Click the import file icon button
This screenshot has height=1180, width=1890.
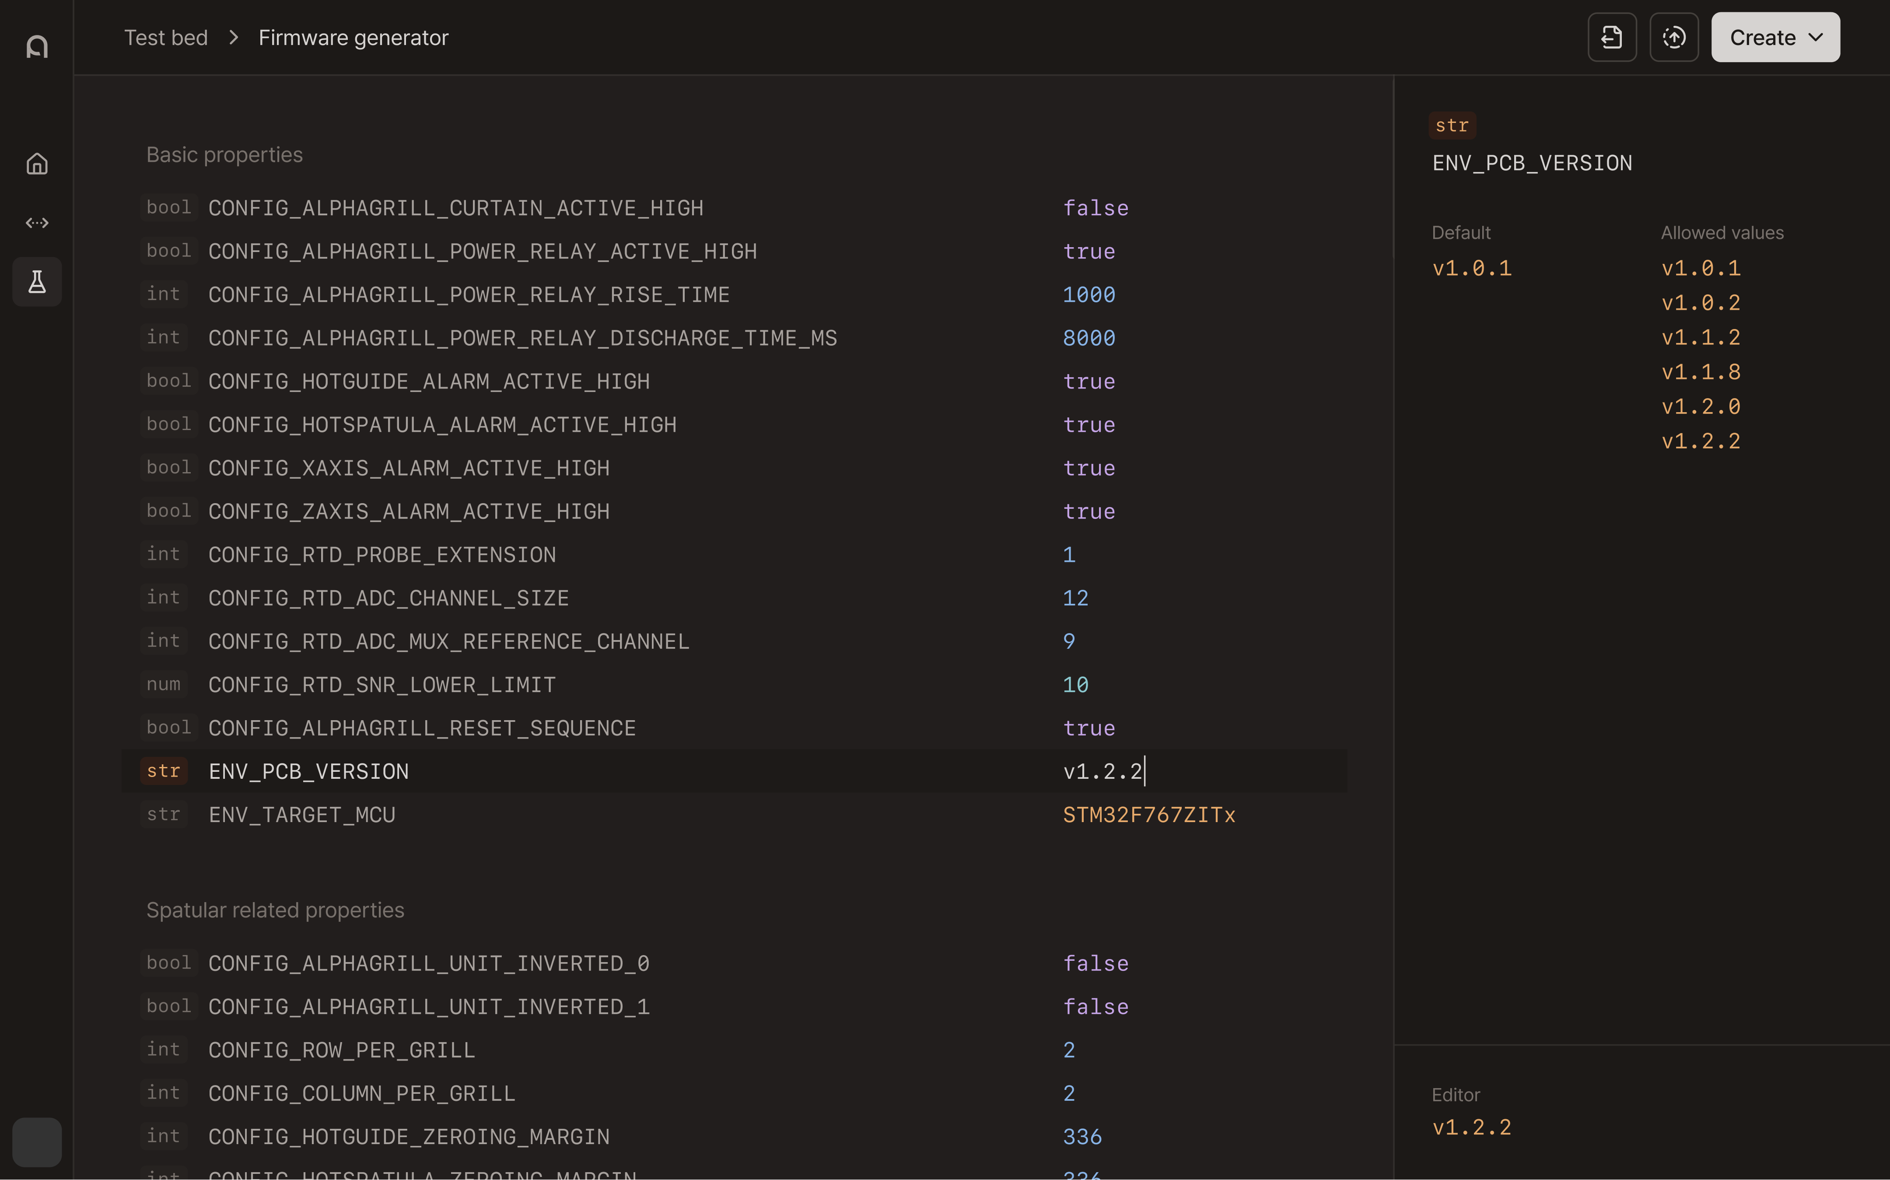click(x=1611, y=38)
